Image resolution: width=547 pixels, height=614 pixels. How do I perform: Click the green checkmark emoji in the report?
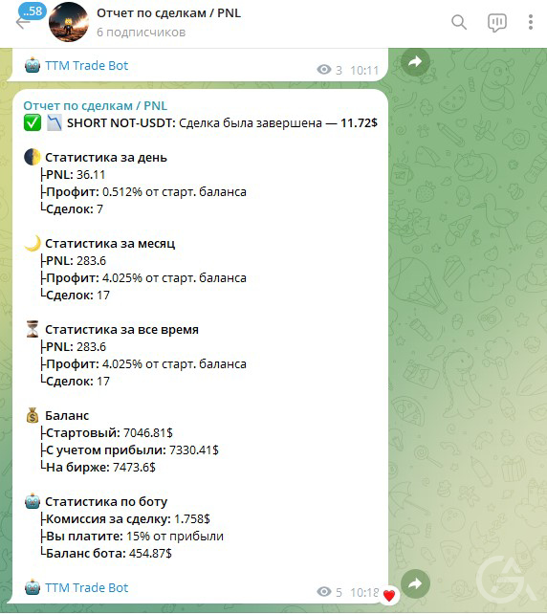click(x=33, y=123)
